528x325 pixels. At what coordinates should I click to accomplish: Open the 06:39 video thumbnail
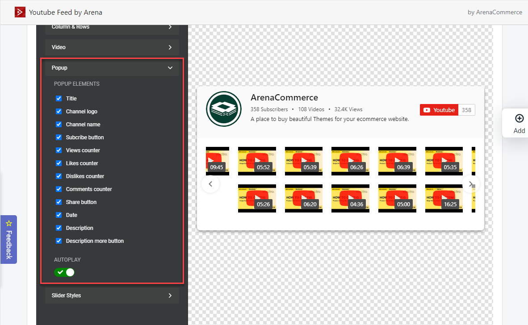[x=398, y=161]
